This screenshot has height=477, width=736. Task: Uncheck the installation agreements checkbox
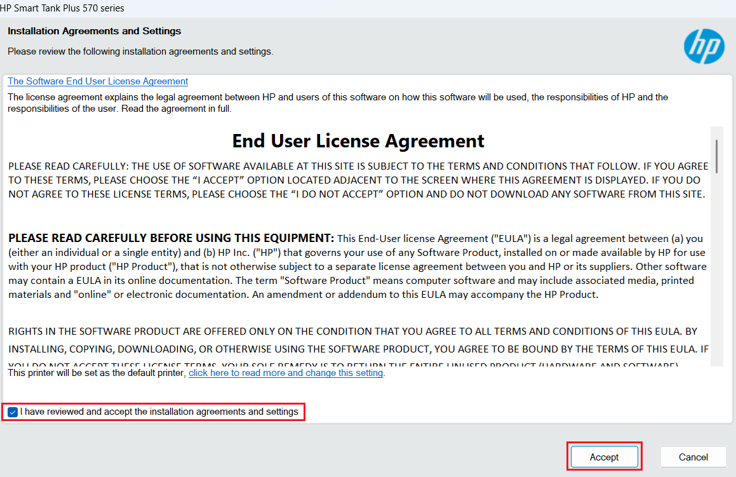(12, 412)
